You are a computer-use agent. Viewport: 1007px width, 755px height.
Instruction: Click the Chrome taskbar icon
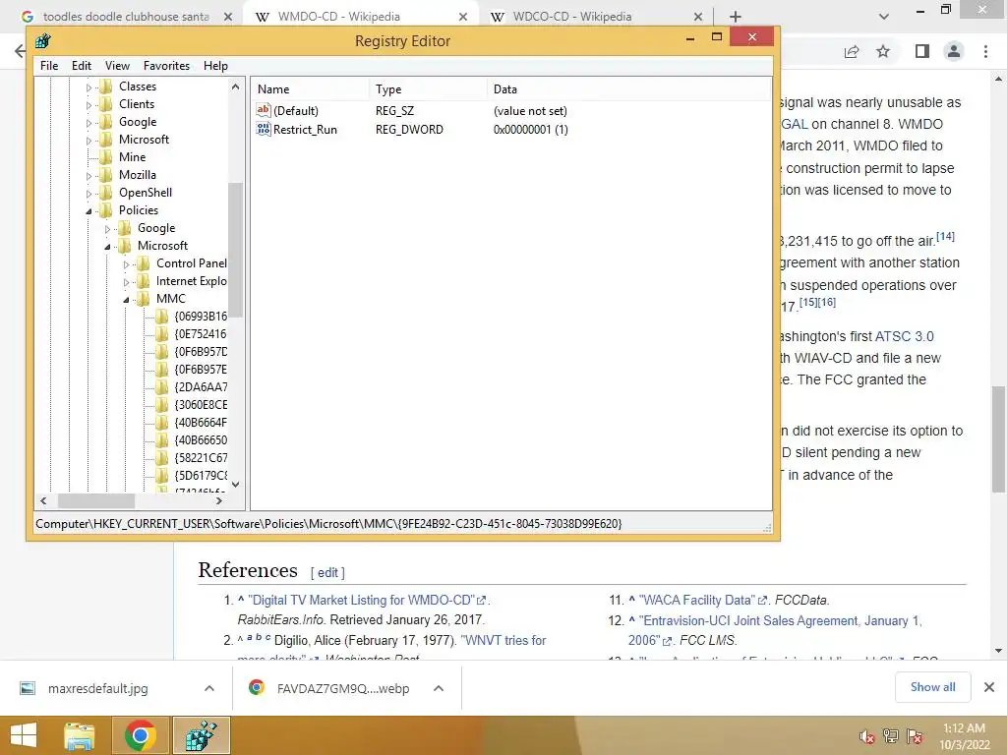tap(141, 735)
